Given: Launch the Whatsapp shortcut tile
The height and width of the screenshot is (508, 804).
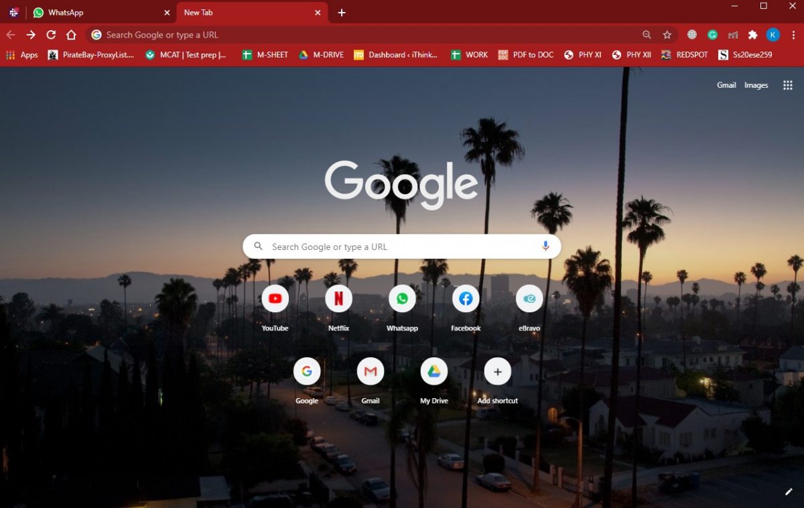Looking at the screenshot, I should pyautogui.click(x=402, y=299).
